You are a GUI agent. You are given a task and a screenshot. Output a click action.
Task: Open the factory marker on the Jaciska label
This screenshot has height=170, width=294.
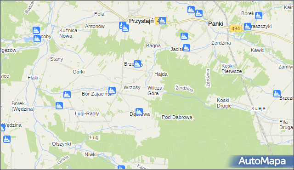(x=187, y=48)
